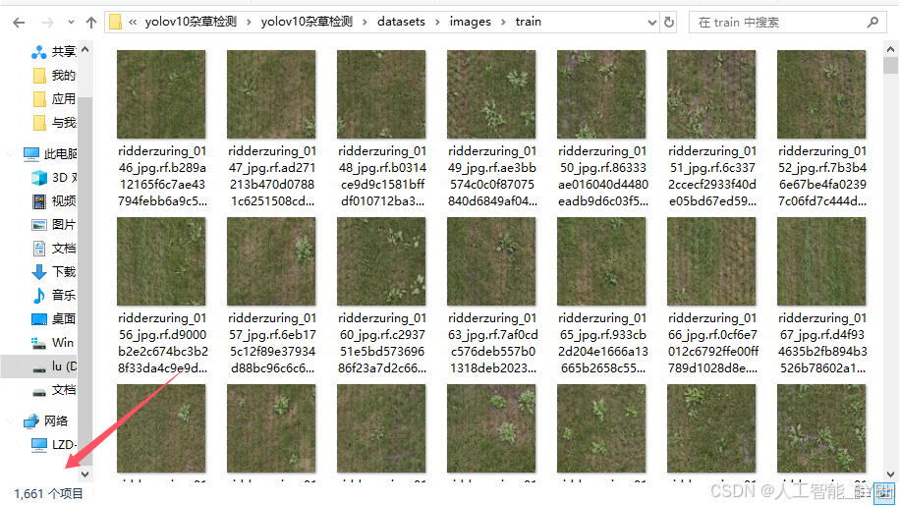Select thumbnail ridderzuring_0148_jpg.rf.b0314
The width and height of the screenshot is (900, 506).
[381, 94]
